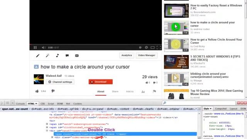Image resolution: width=247 pixels, height=139 pixels.
Task: Expand the video-extras-sparkbars div node
Action: point(52,137)
